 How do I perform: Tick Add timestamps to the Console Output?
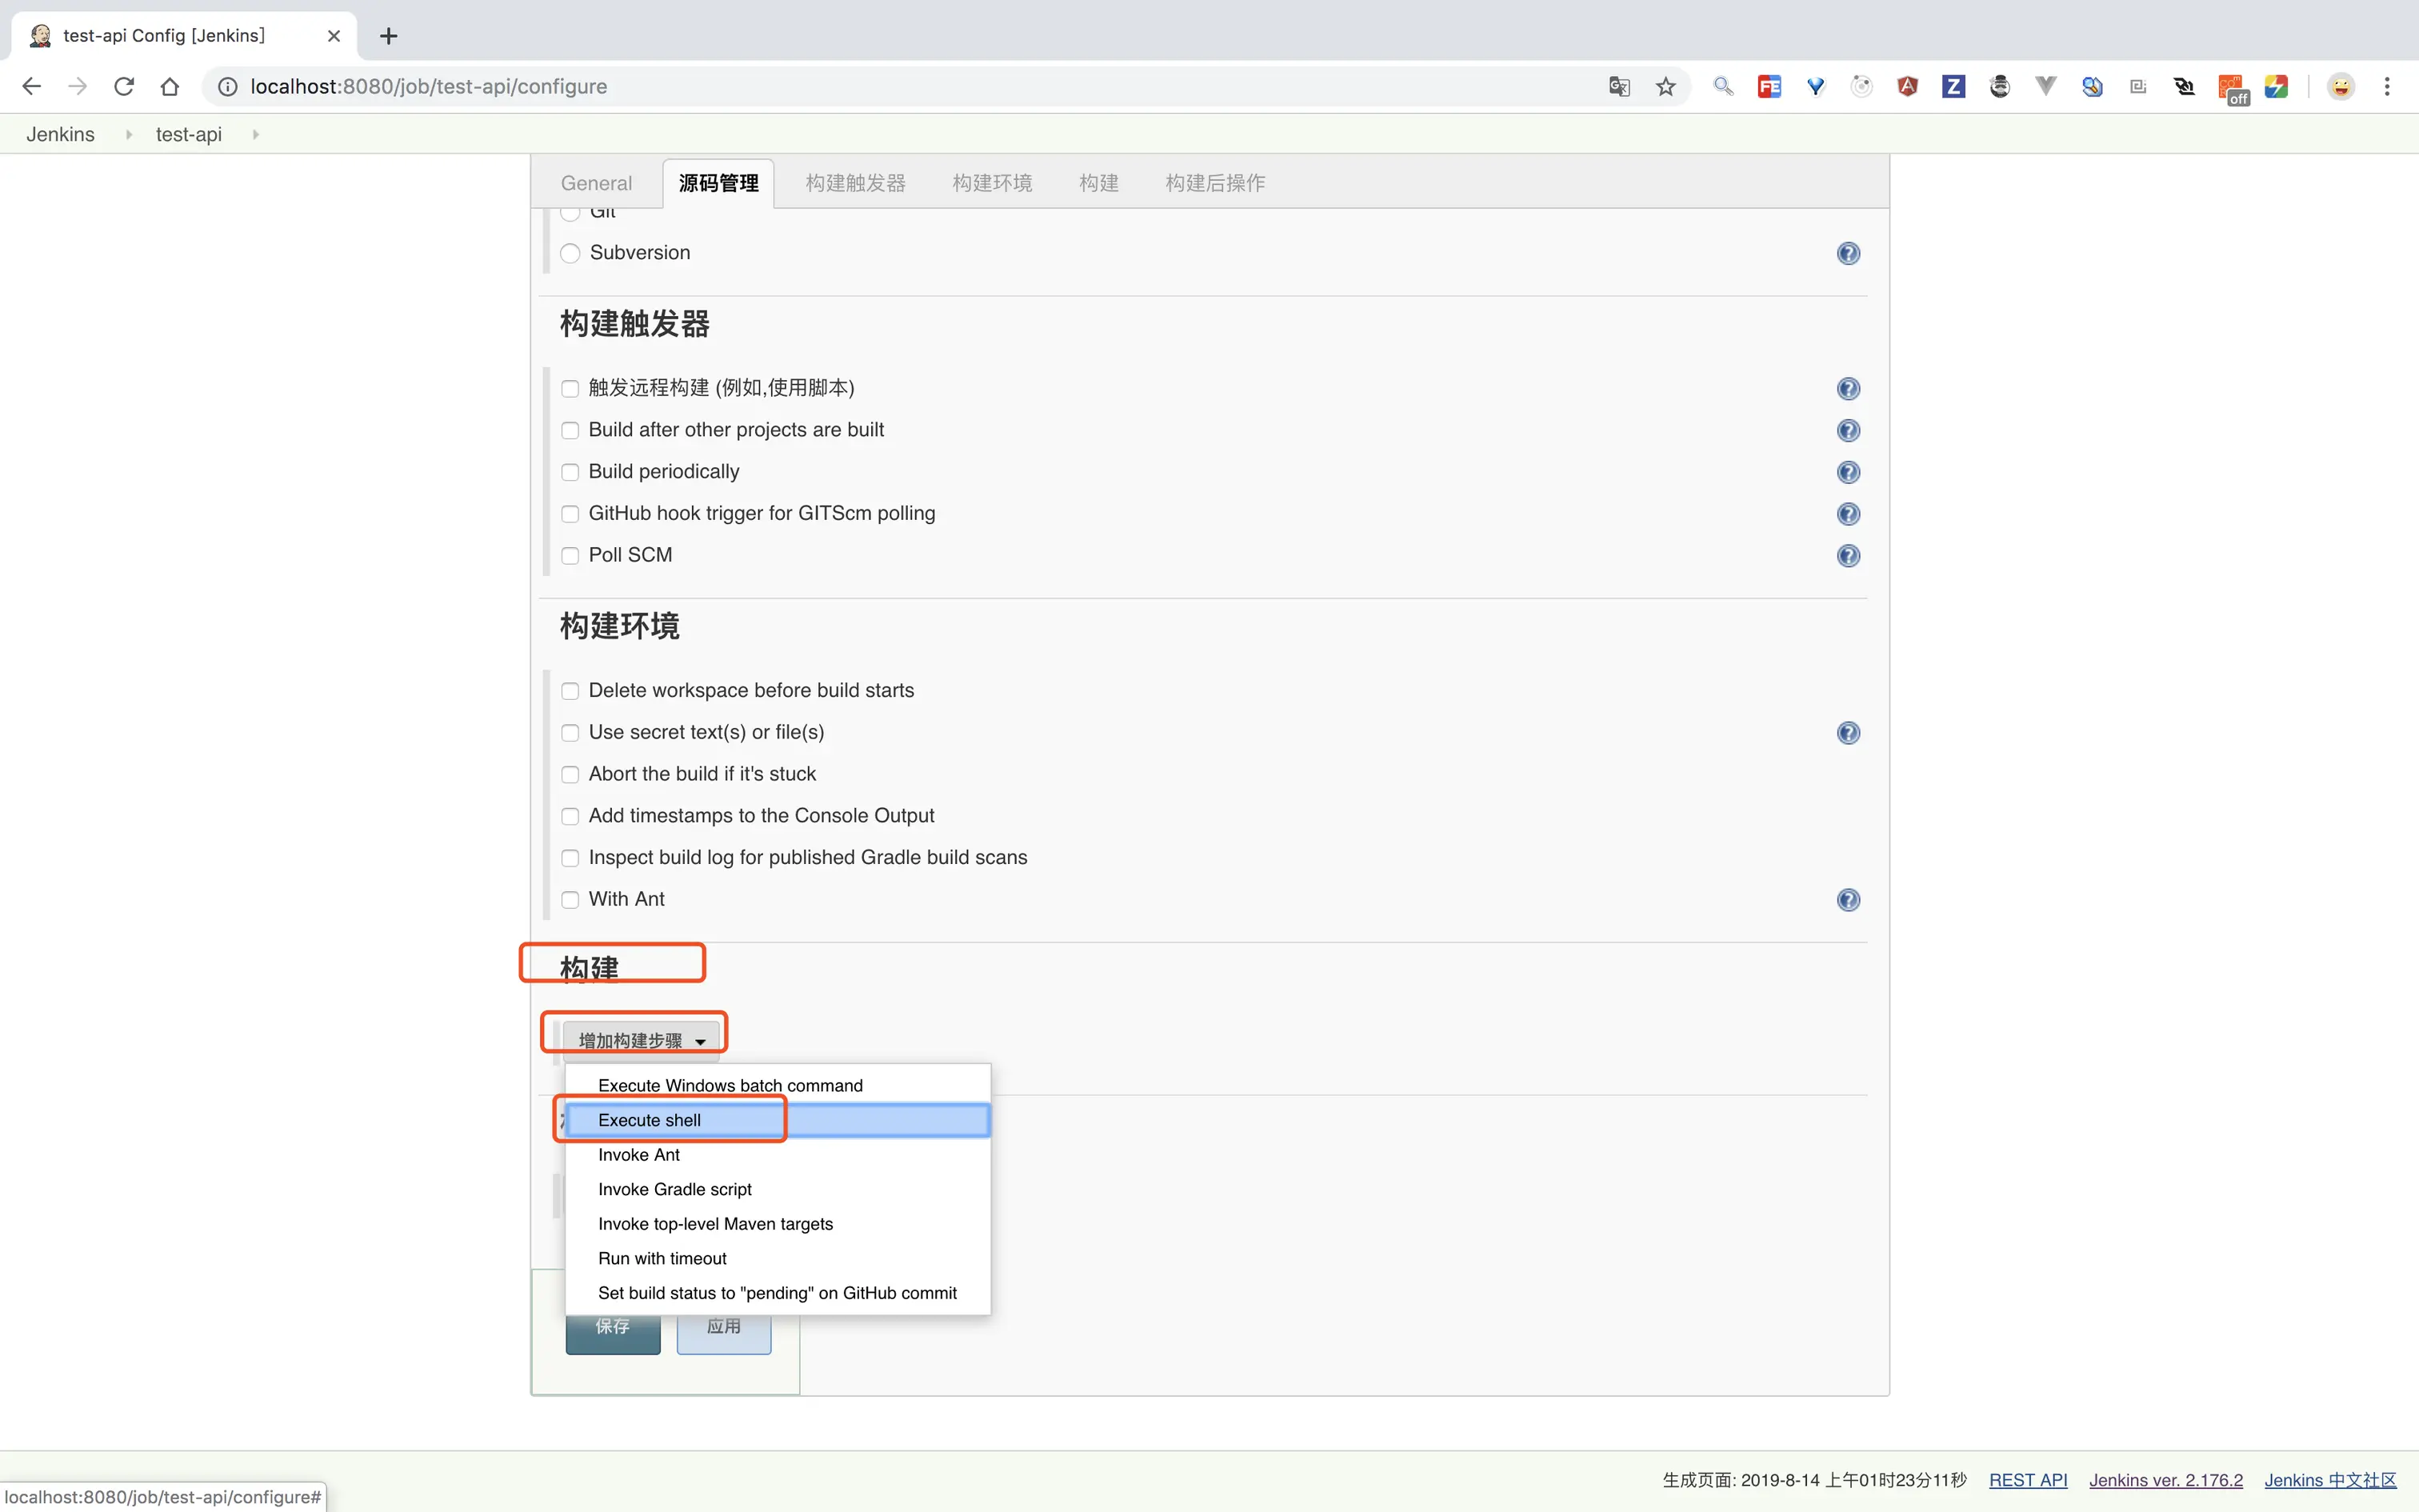coord(570,816)
